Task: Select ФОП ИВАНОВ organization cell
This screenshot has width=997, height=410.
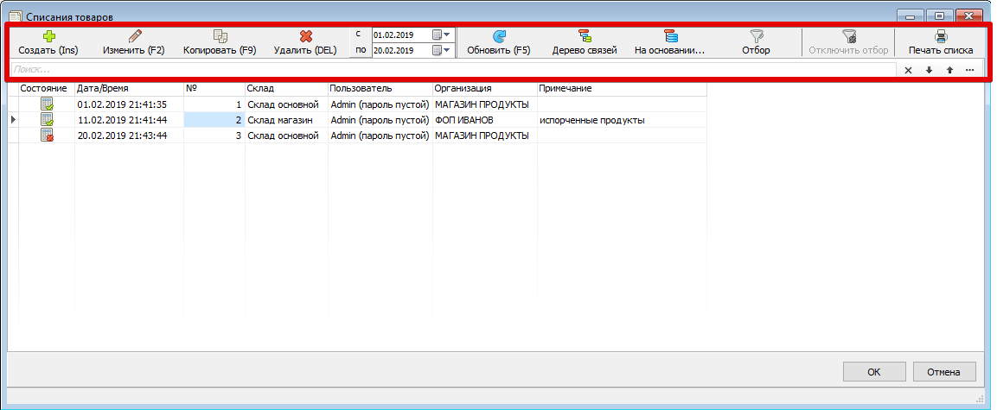Action: pyautogui.click(x=484, y=119)
